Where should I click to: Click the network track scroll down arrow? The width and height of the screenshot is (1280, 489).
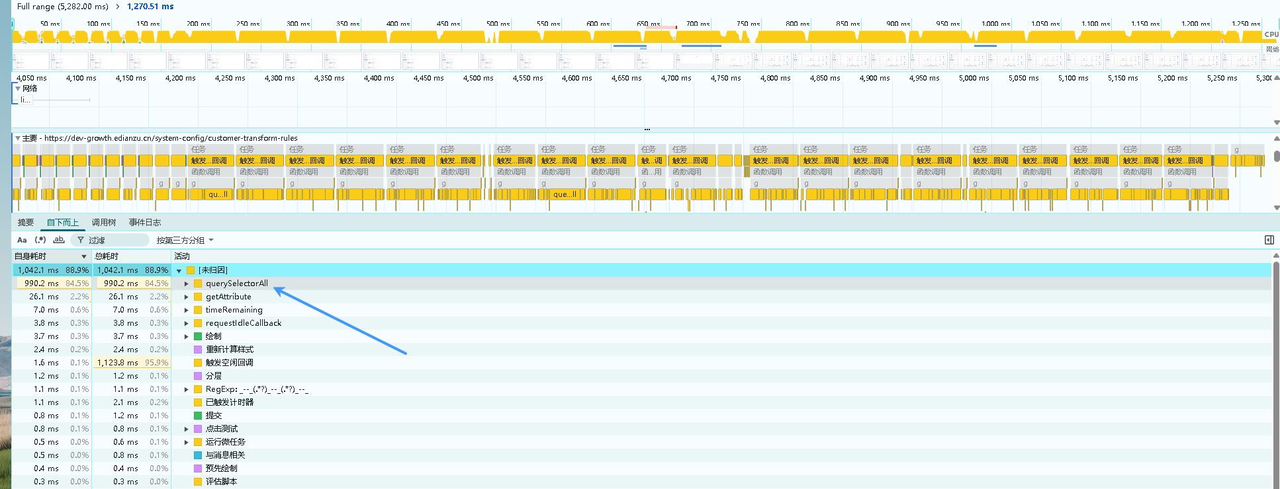[1276, 122]
